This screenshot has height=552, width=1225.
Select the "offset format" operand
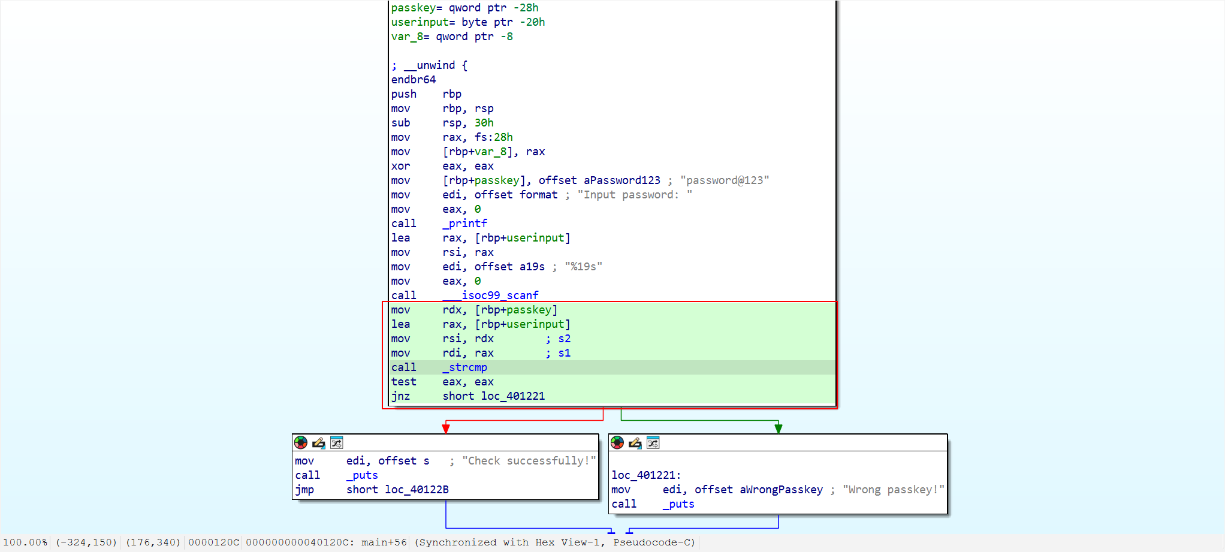tap(516, 195)
